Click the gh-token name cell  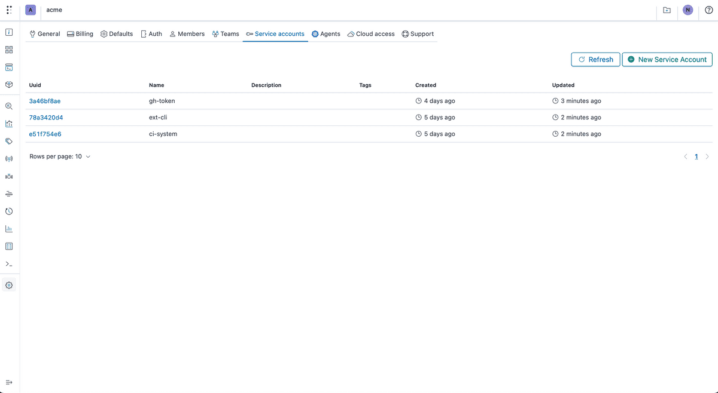[x=162, y=101]
